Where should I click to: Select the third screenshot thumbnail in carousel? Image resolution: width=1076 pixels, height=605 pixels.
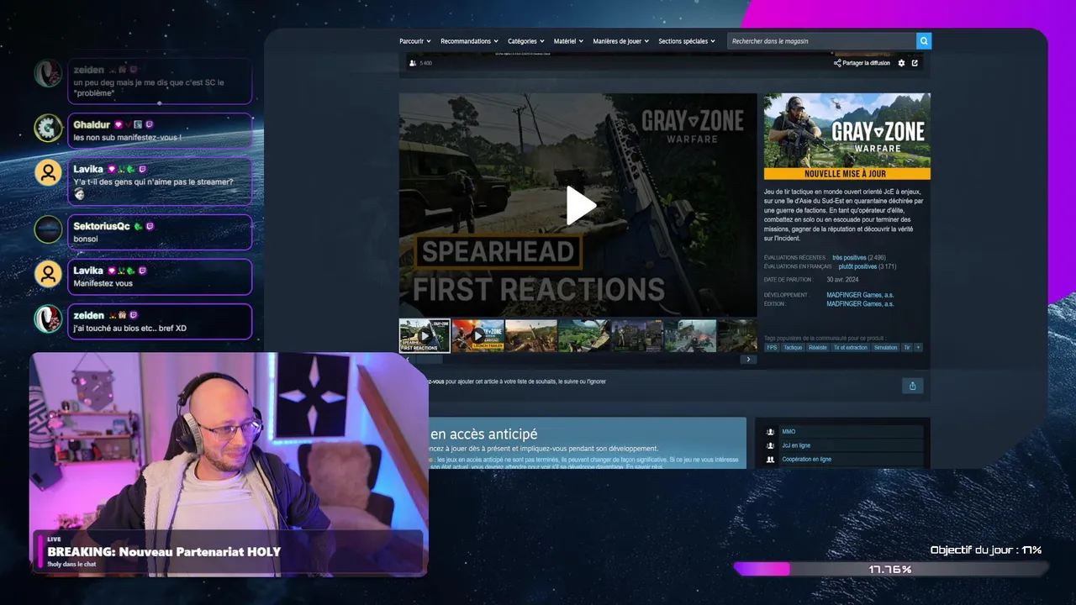(x=530, y=335)
